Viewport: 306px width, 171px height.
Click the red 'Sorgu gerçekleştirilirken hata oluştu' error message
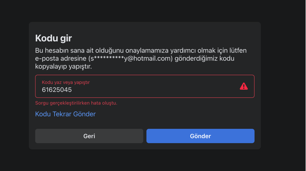click(76, 103)
